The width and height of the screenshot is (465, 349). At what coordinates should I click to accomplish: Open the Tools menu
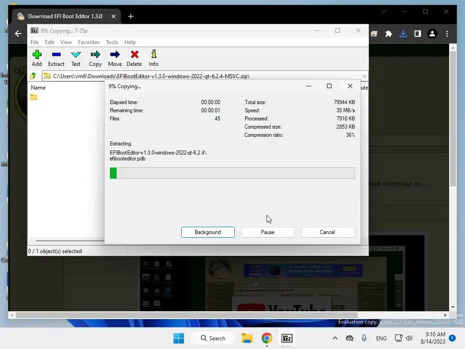coord(112,42)
